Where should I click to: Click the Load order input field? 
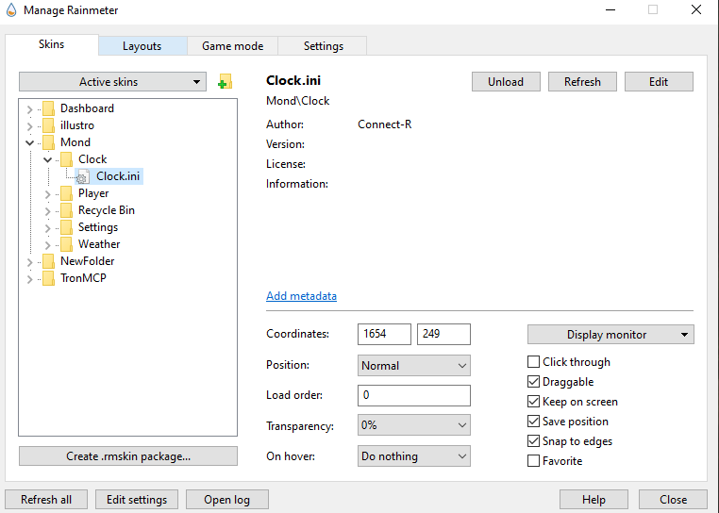point(414,395)
